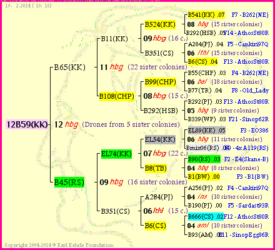
Task: Open the F4 - Cankiri97Q link
Action: coord(247,188)
